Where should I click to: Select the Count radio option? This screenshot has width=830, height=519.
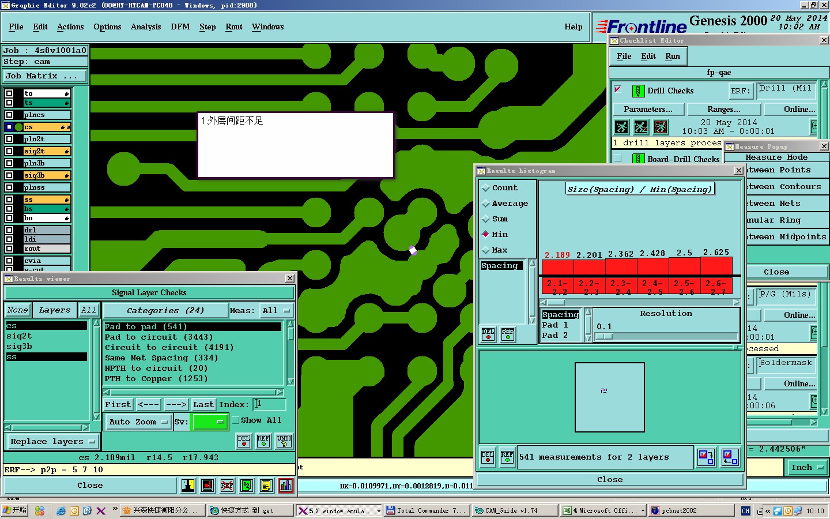(x=486, y=188)
